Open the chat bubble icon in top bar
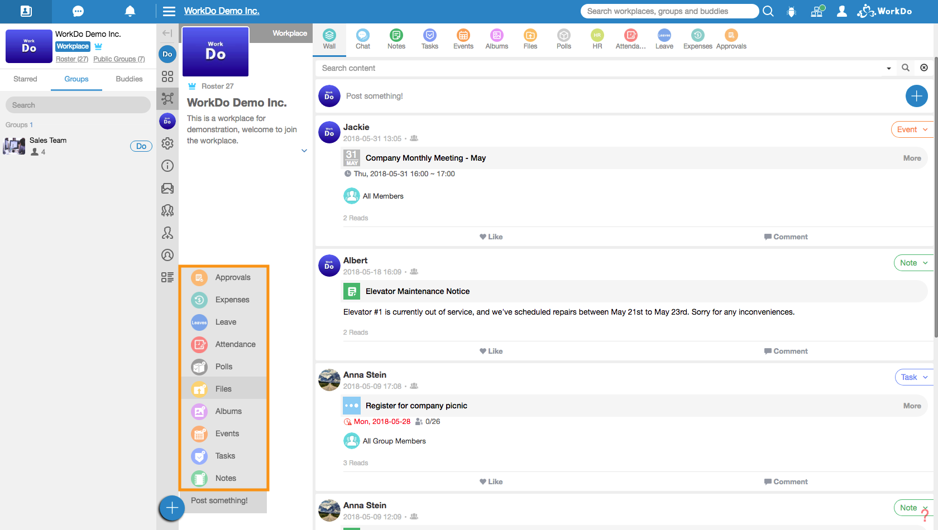The height and width of the screenshot is (530, 938). [78, 11]
